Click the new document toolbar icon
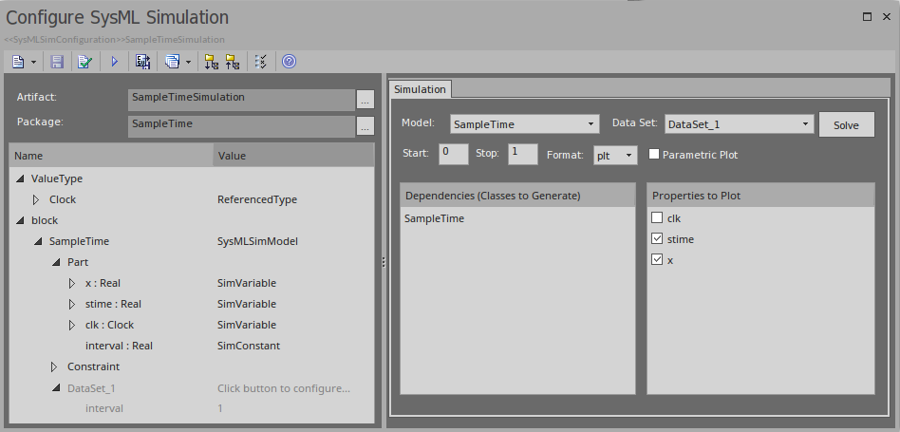This screenshot has height=432, width=900. (19, 62)
